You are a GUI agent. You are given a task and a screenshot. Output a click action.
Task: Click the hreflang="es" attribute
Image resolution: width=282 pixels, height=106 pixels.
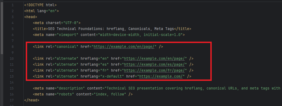click(95, 64)
